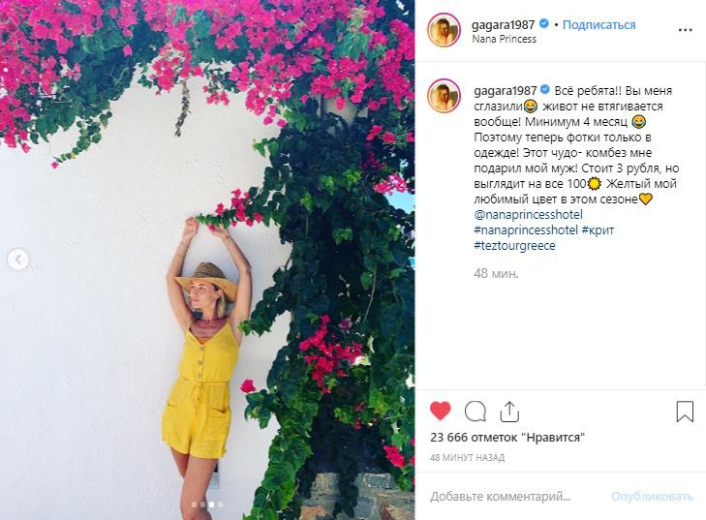Click profile avatar beside the caption

click(444, 96)
